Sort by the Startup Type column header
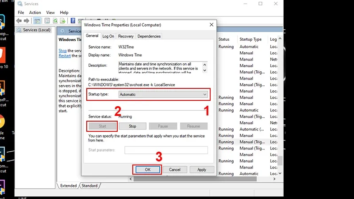Viewport: 354px width, 199px height. (250, 39)
